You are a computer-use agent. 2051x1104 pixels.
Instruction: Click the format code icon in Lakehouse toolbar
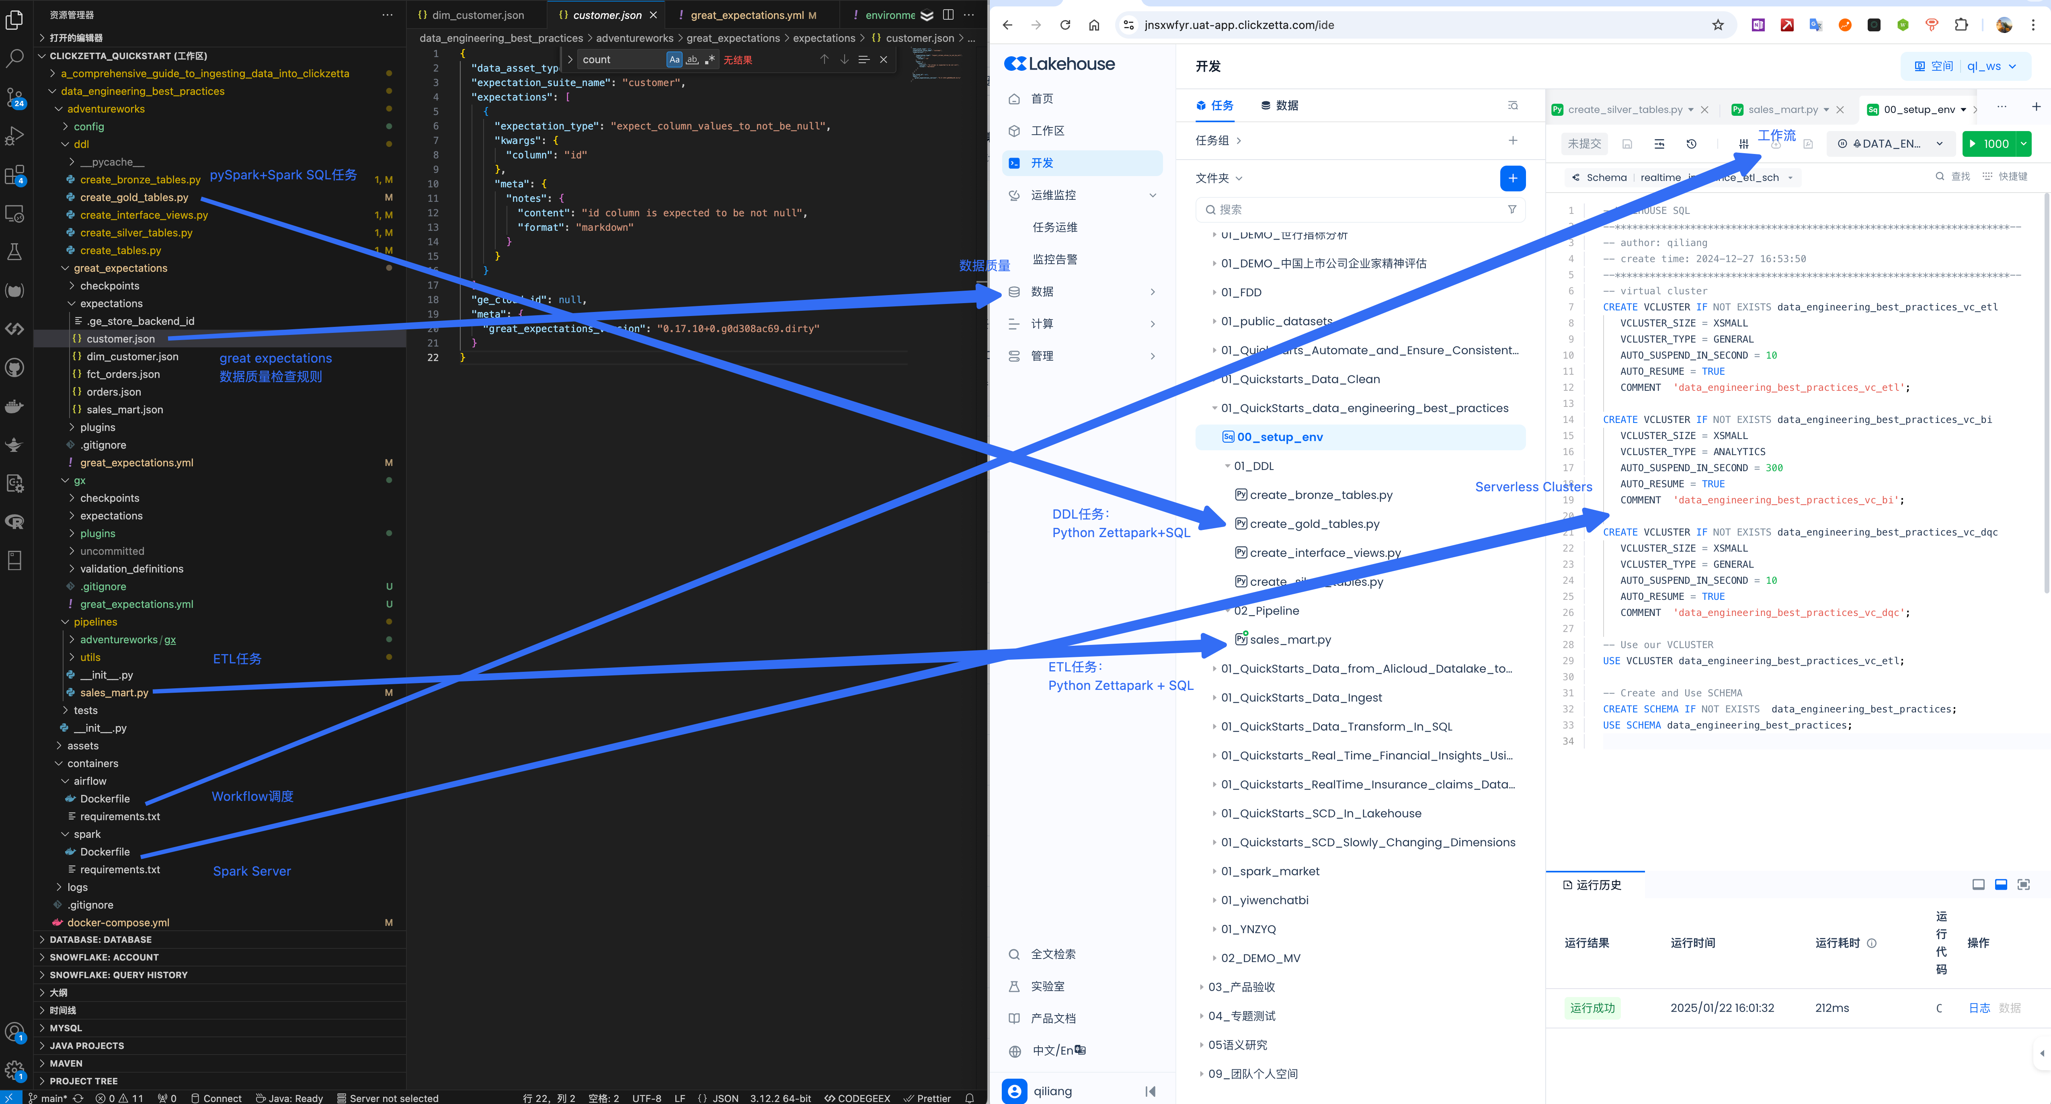pos(1659,144)
